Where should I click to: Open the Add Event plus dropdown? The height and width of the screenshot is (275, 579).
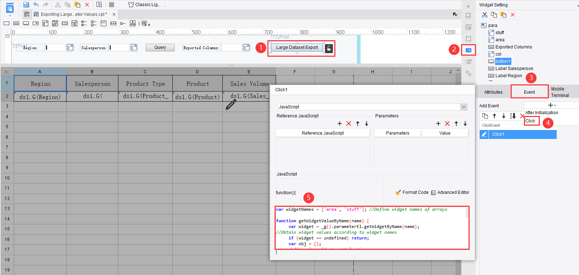(551, 105)
